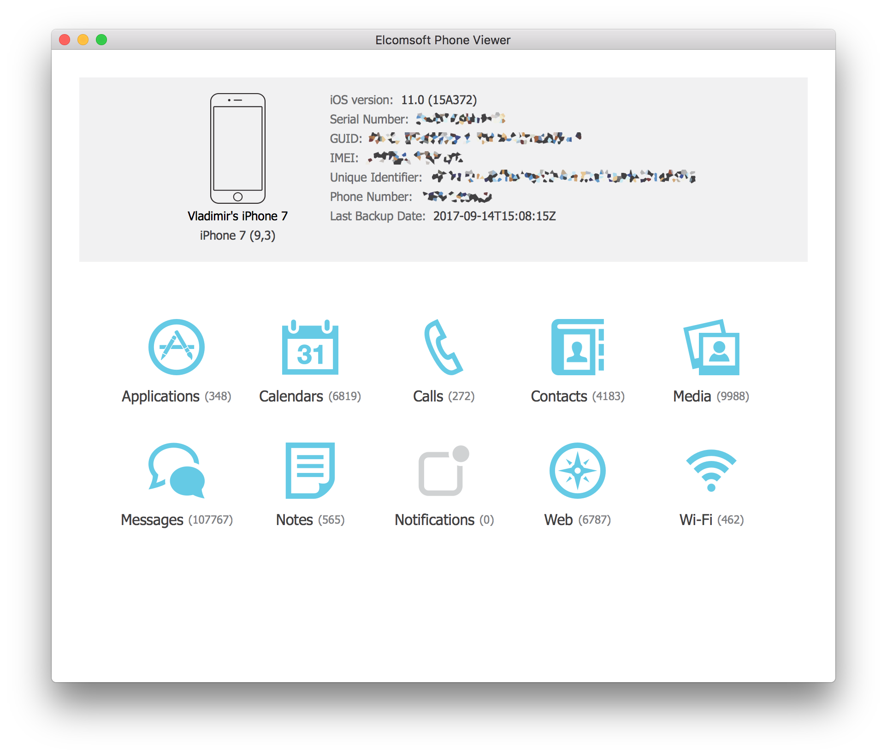Open the Applications category icon
887x756 pixels.
coord(177,347)
